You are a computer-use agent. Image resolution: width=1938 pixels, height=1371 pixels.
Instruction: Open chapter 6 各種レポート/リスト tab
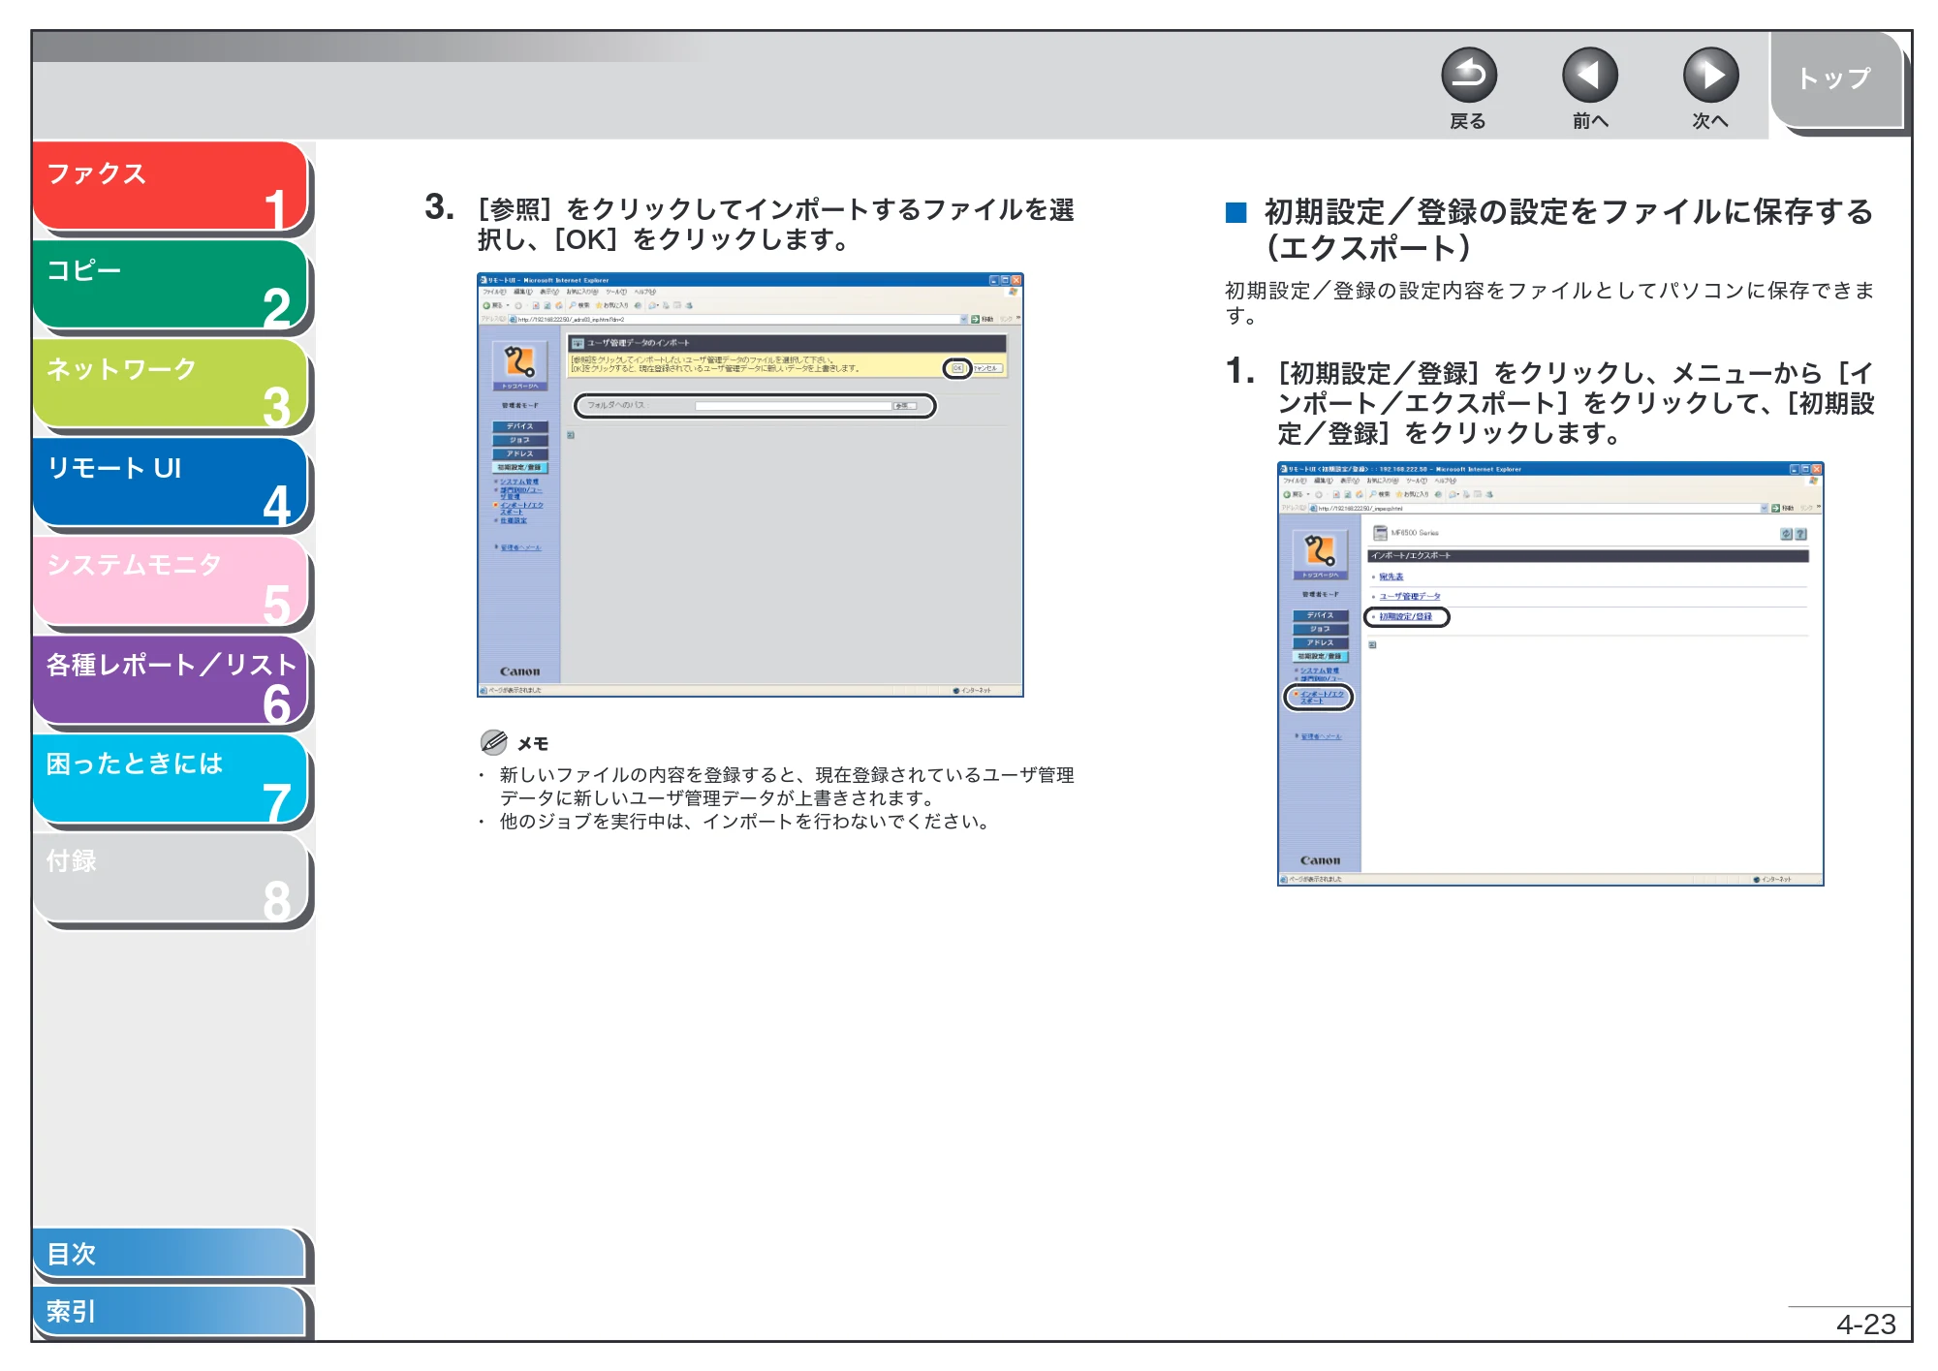(x=171, y=680)
